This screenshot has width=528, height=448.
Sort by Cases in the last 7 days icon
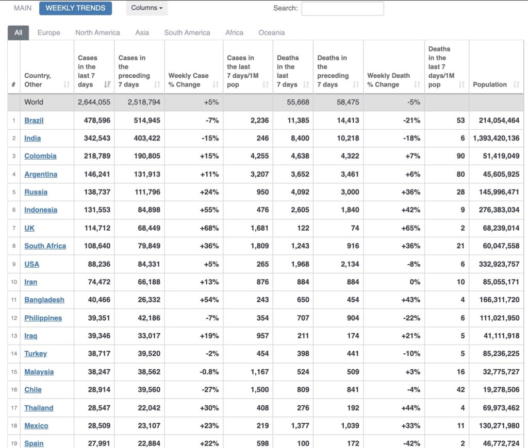pos(107,84)
